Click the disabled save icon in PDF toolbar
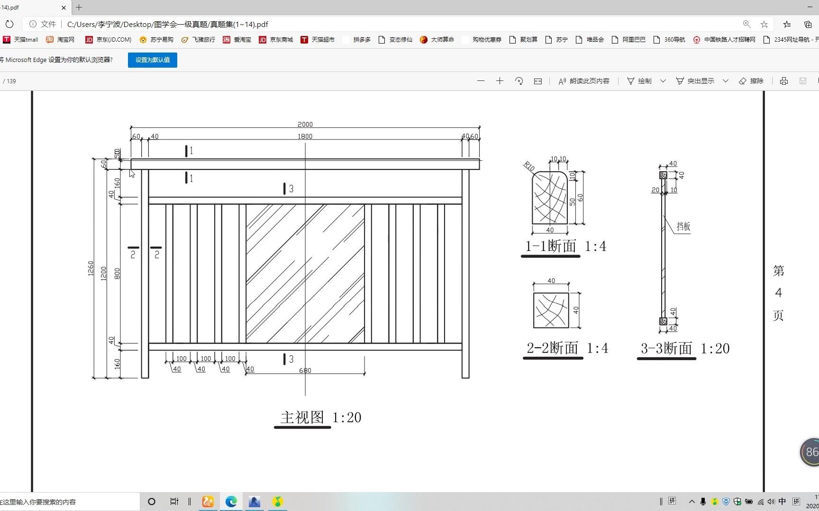Screen dimensions: 819x511 click(803, 81)
